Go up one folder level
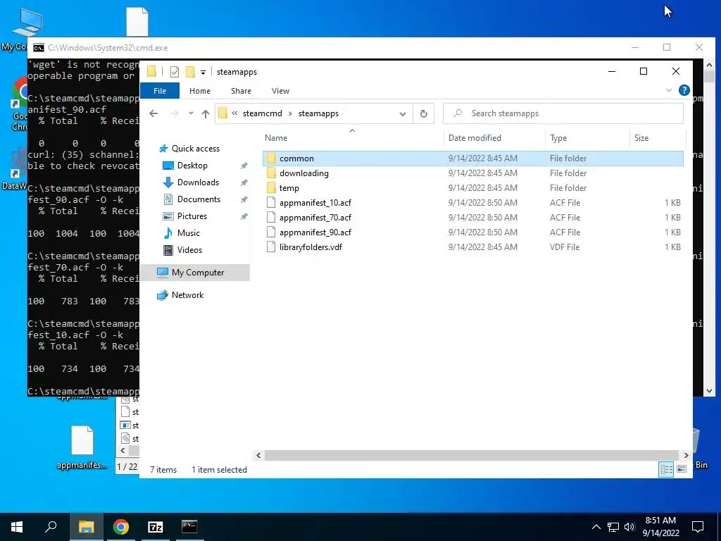The image size is (721, 541). pyautogui.click(x=205, y=113)
